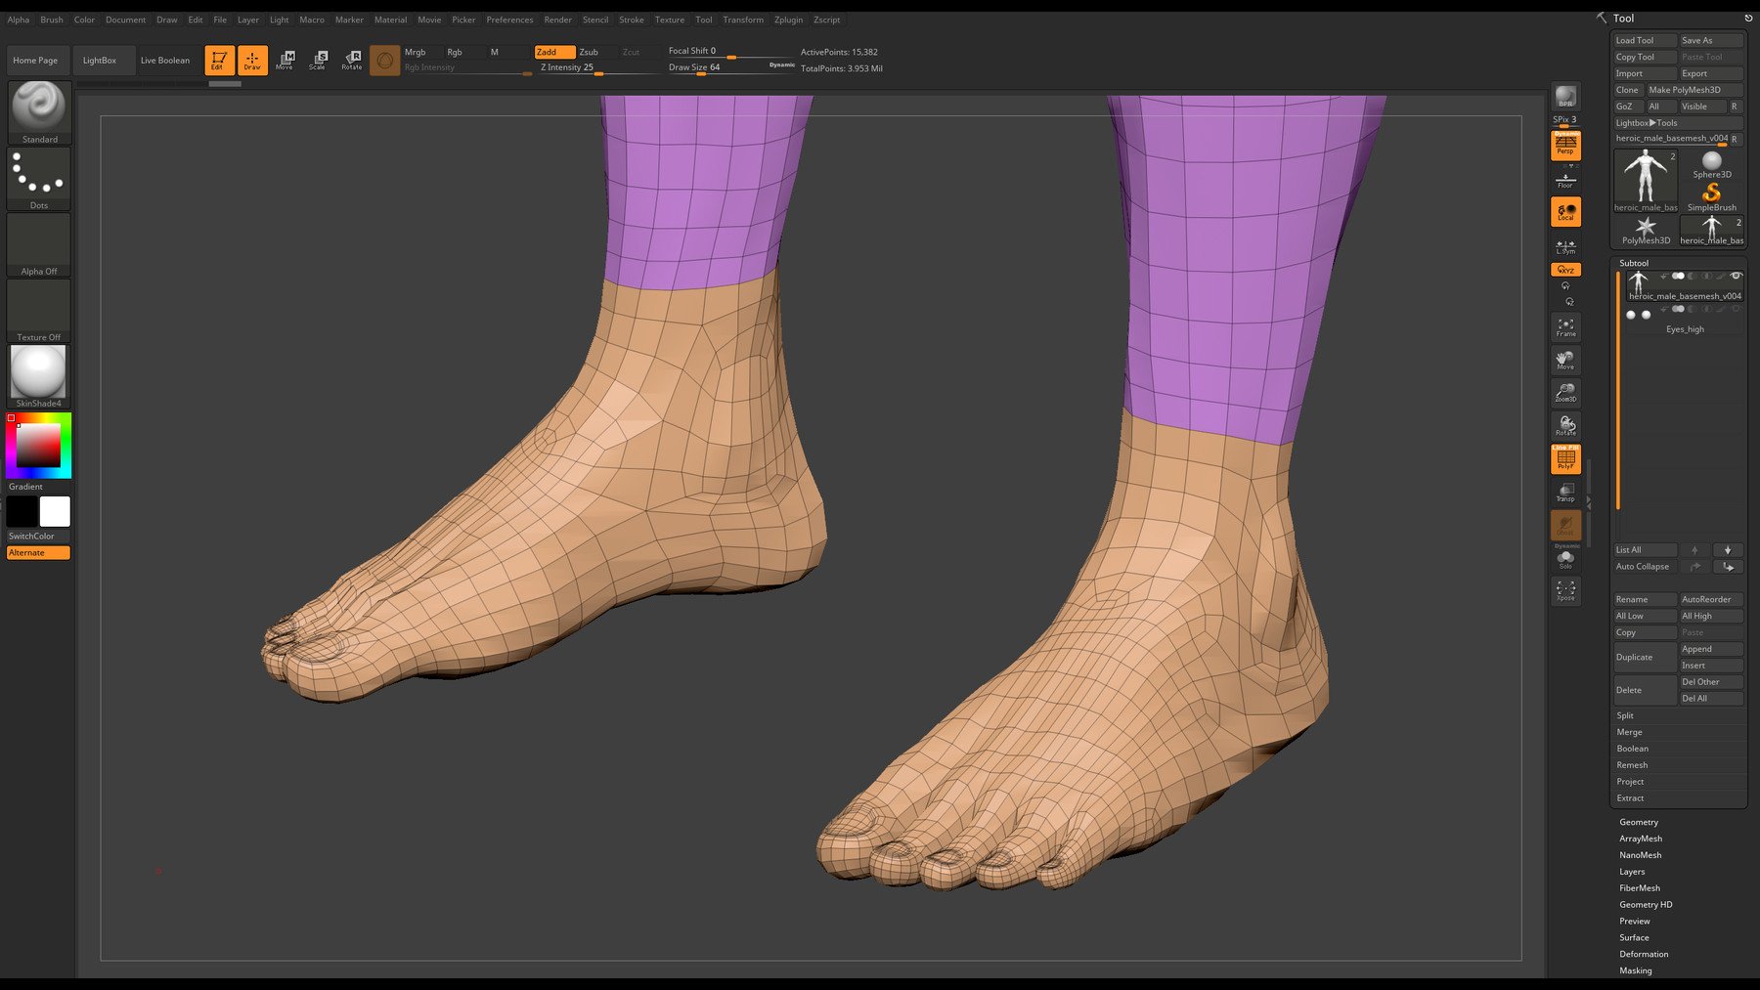Click the Zoom3D navigation icon

pyautogui.click(x=1565, y=392)
